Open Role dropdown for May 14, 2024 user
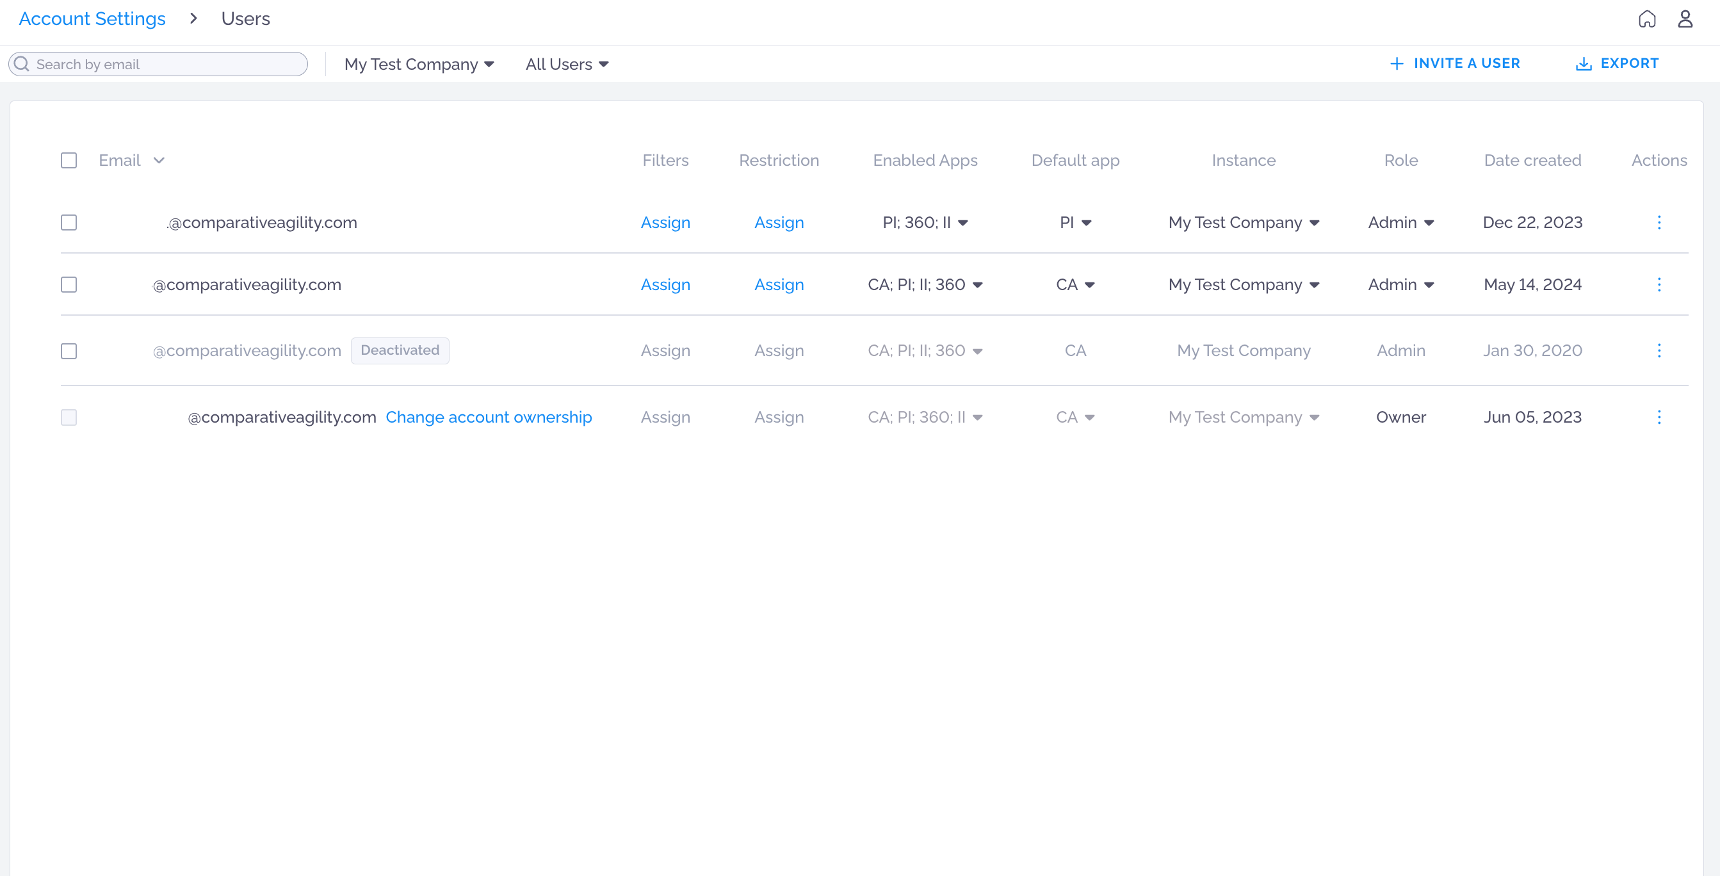Image resolution: width=1720 pixels, height=876 pixels. click(x=1401, y=284)
